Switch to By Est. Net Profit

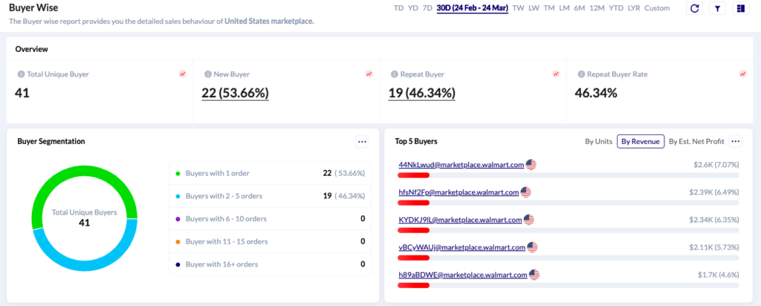[696, 142]
